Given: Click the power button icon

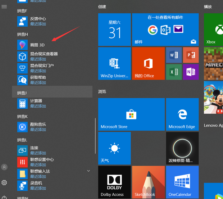Looking at the screenshot, I should click(x=4, y=198).
